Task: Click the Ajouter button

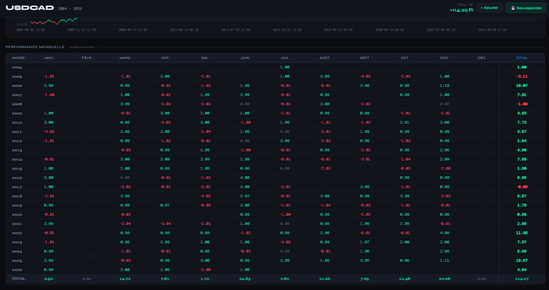Action: coord(489,8)
